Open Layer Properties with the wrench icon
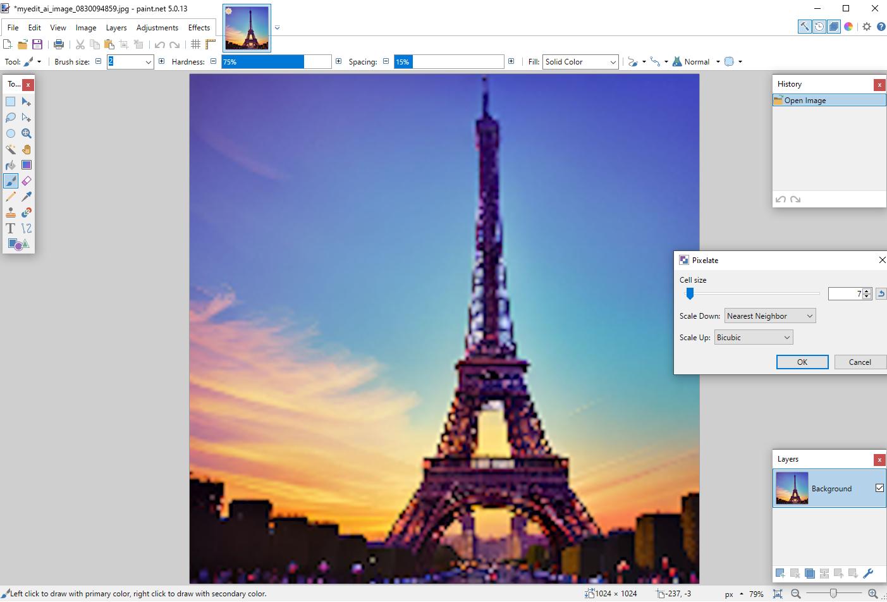 (868, 574)
